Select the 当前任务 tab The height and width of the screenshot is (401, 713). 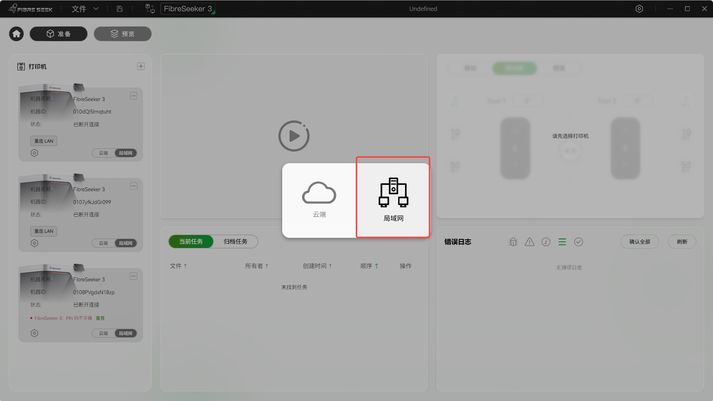pos(191,241)
